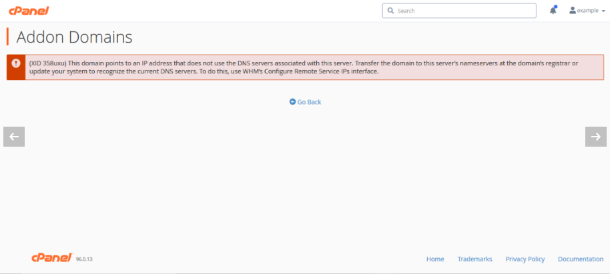Viewport: 610px width, 274px height.
Task: Open the notifications bell
Action: [x=553, y=11]
